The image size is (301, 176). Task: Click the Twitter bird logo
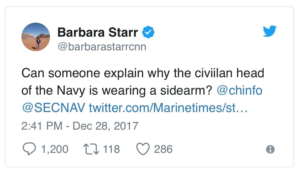(x=270, y=31)
